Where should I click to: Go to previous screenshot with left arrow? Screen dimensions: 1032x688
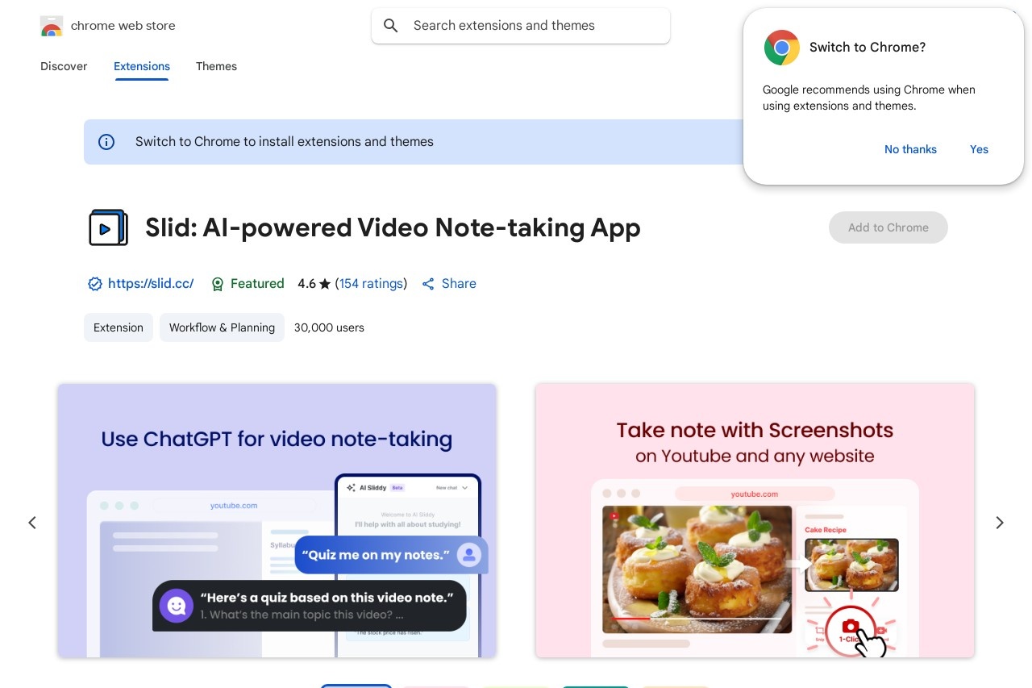click(x=32, y=523)
